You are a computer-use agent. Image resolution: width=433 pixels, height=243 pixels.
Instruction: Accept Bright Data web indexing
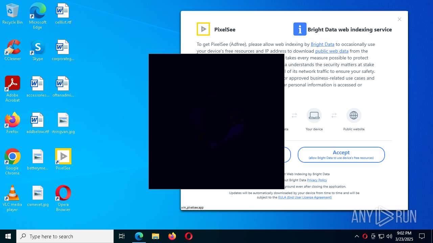coord(341,155)
